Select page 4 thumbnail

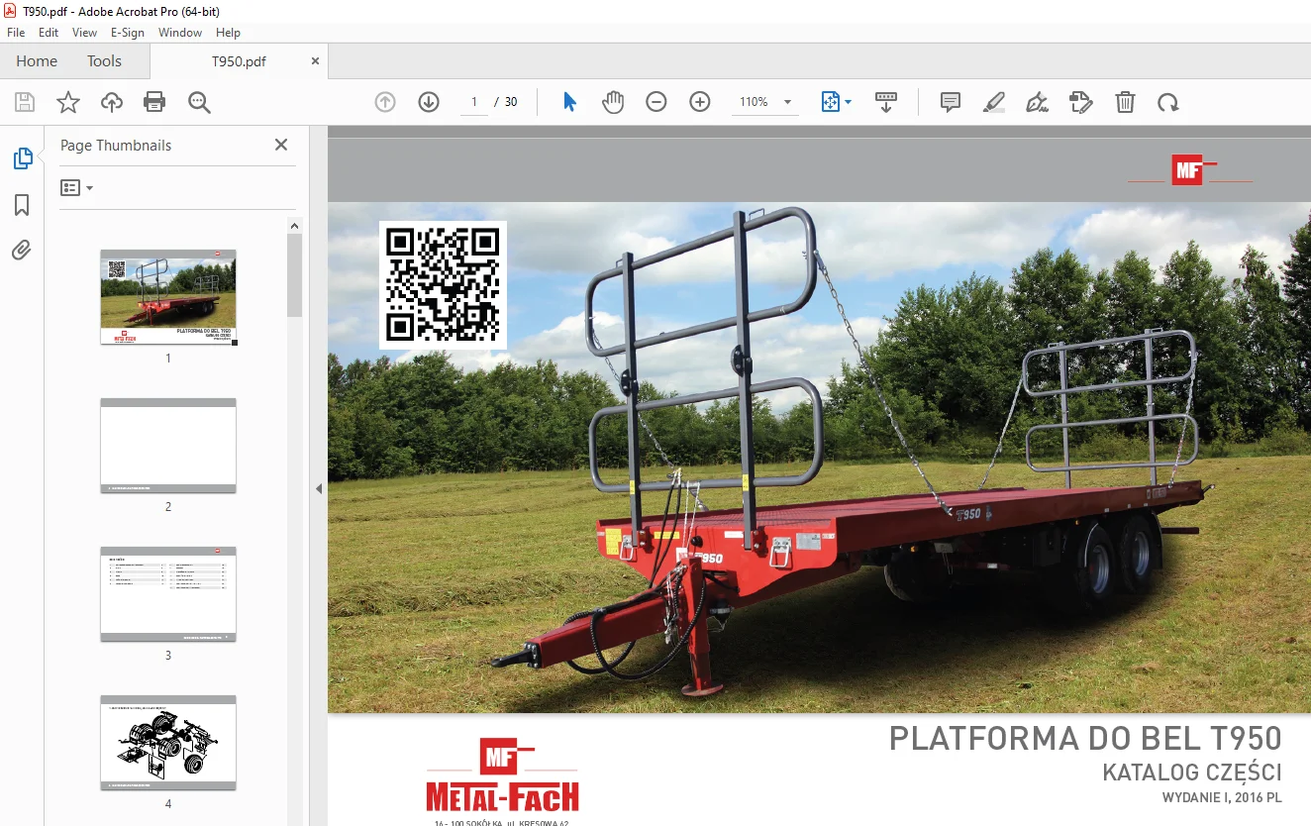click(168, 743)
